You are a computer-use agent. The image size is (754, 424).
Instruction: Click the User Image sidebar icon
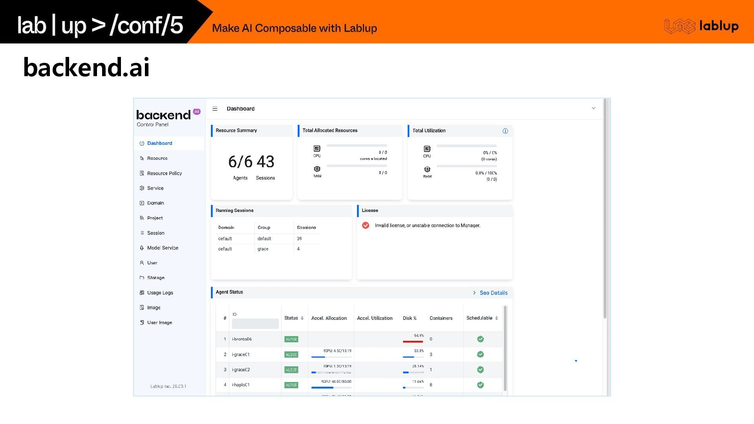[142, 323]
